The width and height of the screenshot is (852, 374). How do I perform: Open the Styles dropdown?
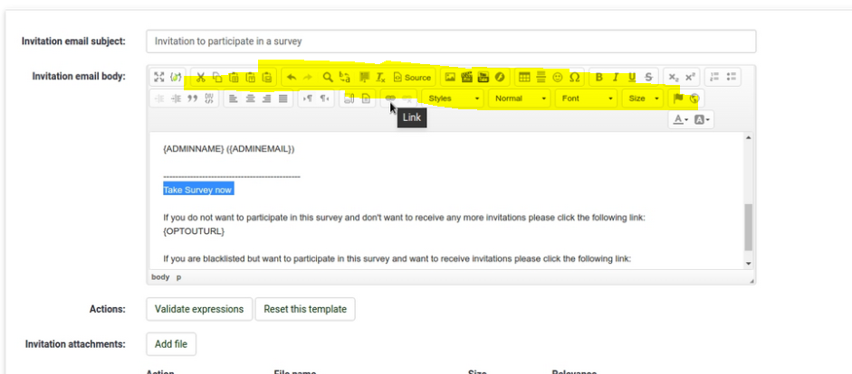point(454,98)
